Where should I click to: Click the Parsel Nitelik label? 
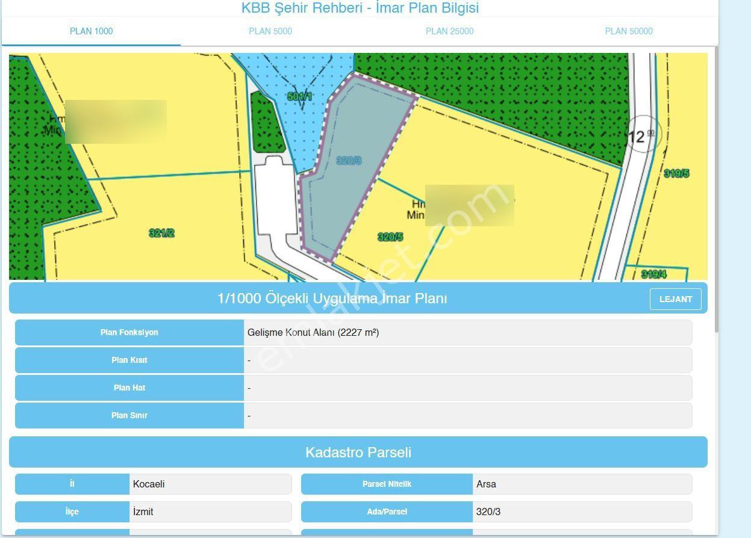pos(387,484)
